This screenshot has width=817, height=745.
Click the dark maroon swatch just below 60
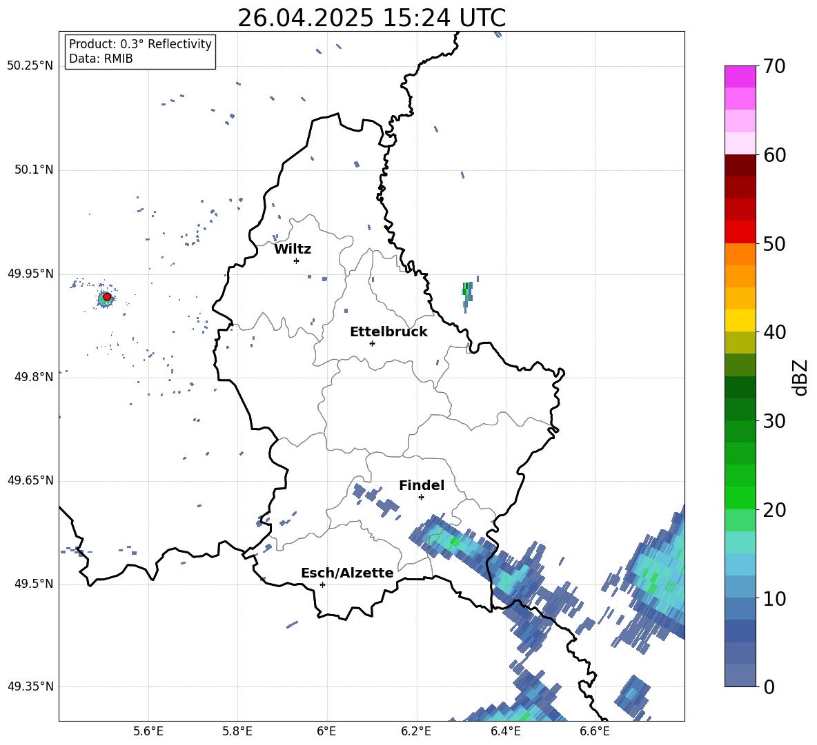[740, 165]
